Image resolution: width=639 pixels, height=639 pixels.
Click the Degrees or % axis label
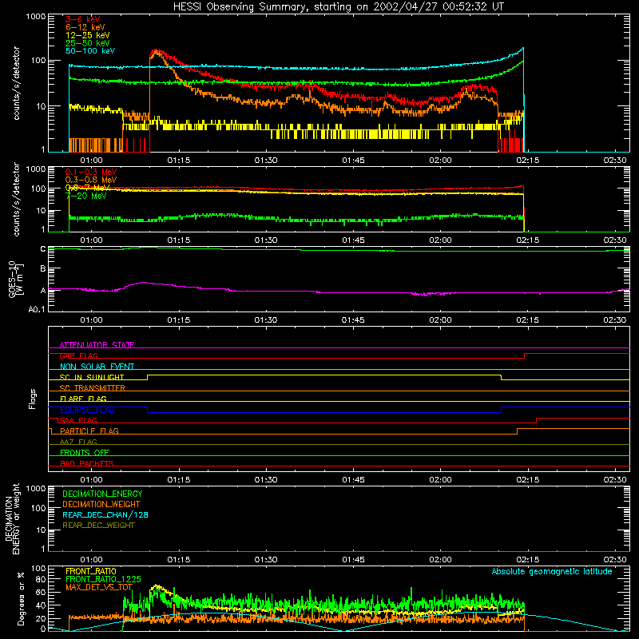(x=21, y=598)
